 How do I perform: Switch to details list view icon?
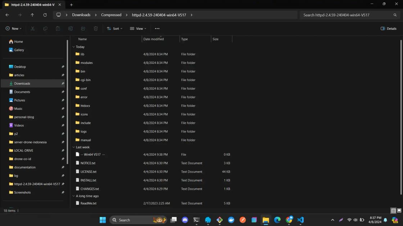pyautogui.click(x=393, y=211)
